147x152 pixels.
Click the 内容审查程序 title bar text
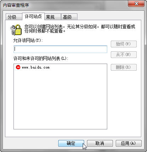point(16,5)
